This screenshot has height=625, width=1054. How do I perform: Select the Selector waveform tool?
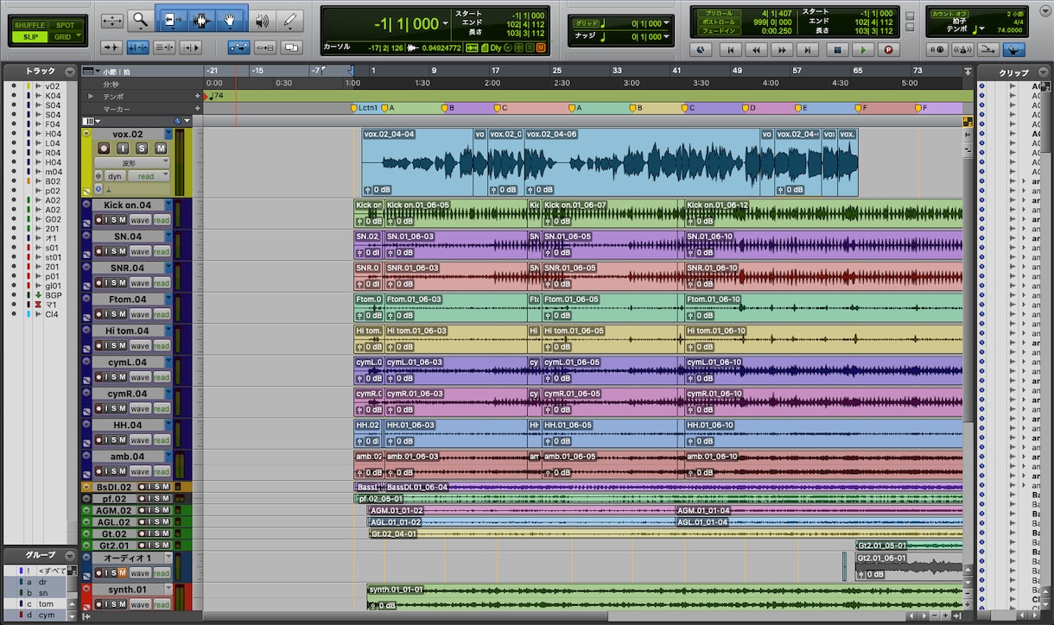tap(201, 19)
